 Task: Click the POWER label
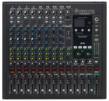click(x=96, y=36)
